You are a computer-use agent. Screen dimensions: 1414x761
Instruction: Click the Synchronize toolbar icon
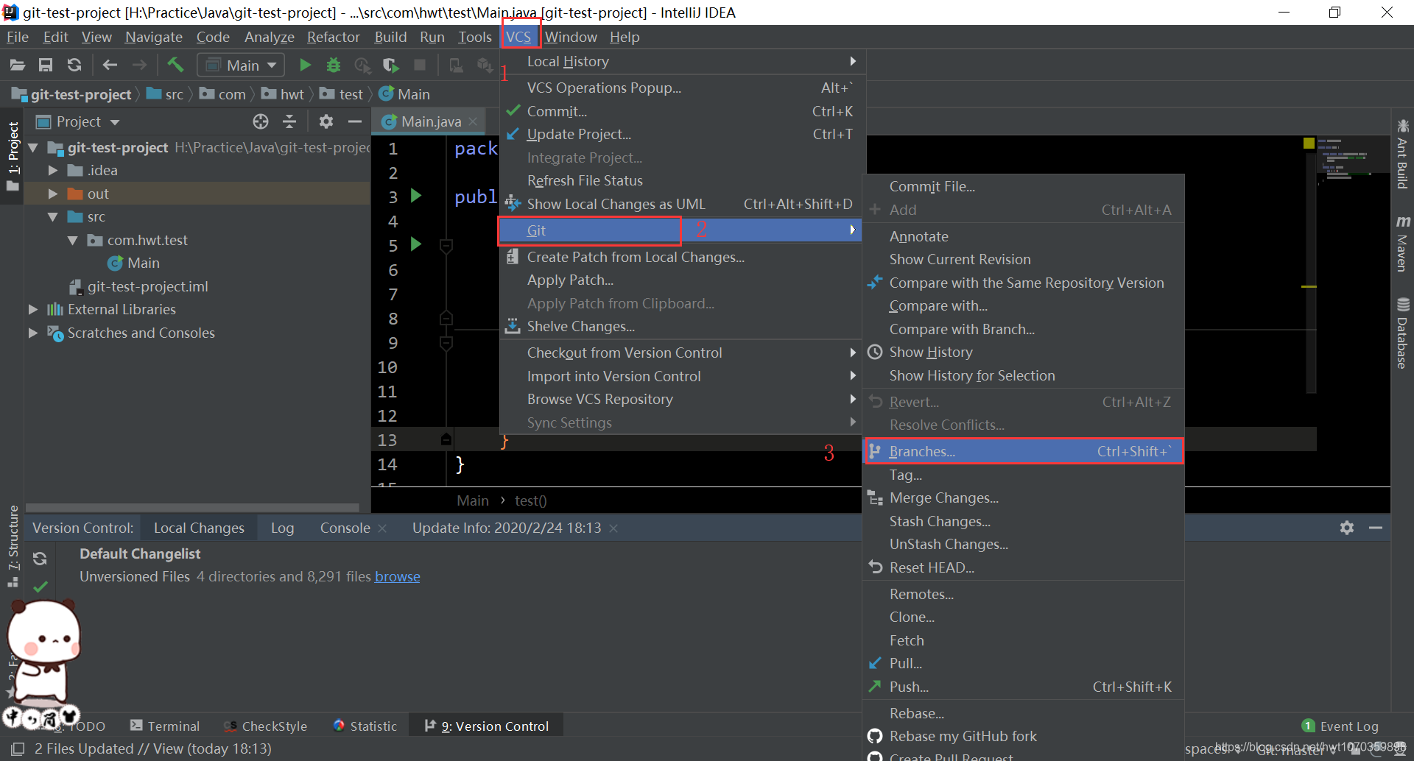click(x=74, y=66)
